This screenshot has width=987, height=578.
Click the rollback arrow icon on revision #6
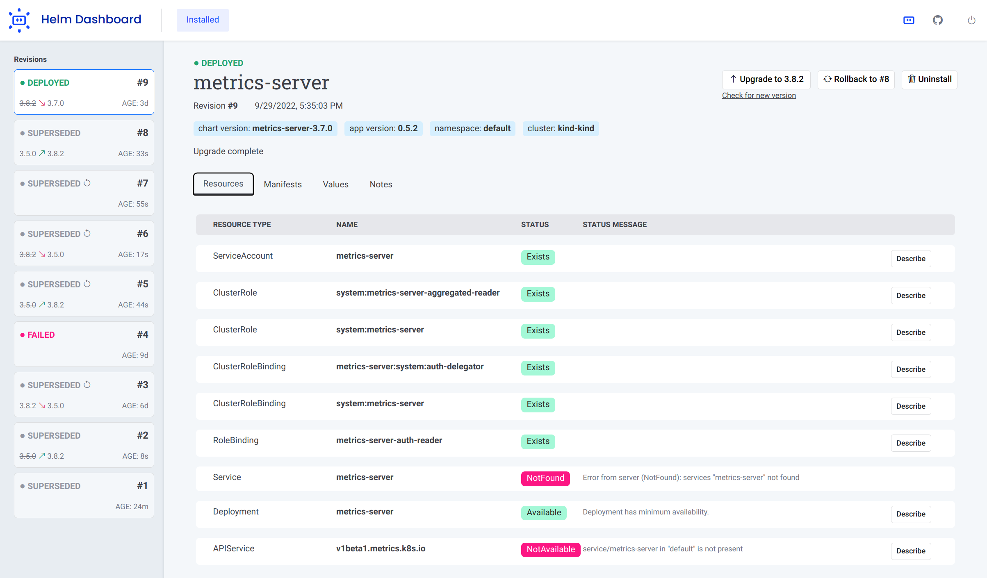click(87, 233)
